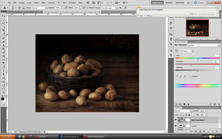This screenshot has width=222, height=139.
Task: Select the Lasso tool
Action: (4, 23)
